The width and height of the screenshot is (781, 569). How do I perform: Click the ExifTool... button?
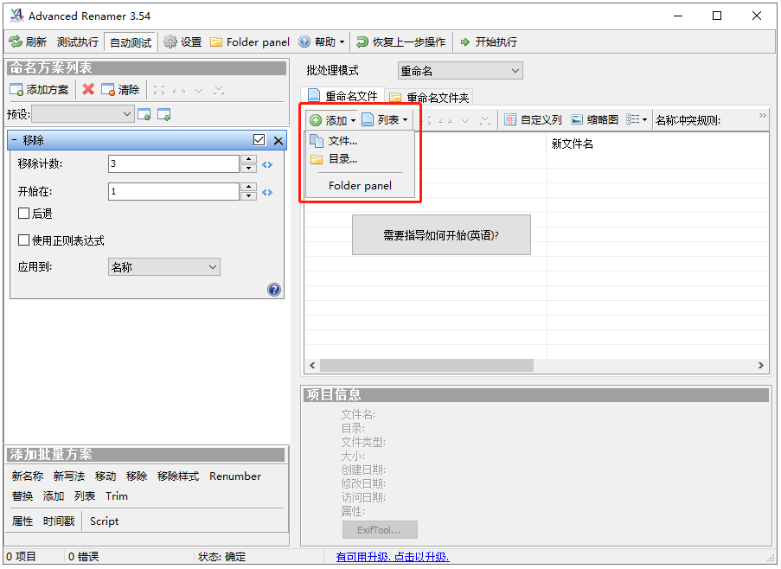[380, 530]
